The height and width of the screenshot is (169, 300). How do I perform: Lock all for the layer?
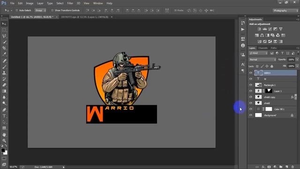pos(272,66)
